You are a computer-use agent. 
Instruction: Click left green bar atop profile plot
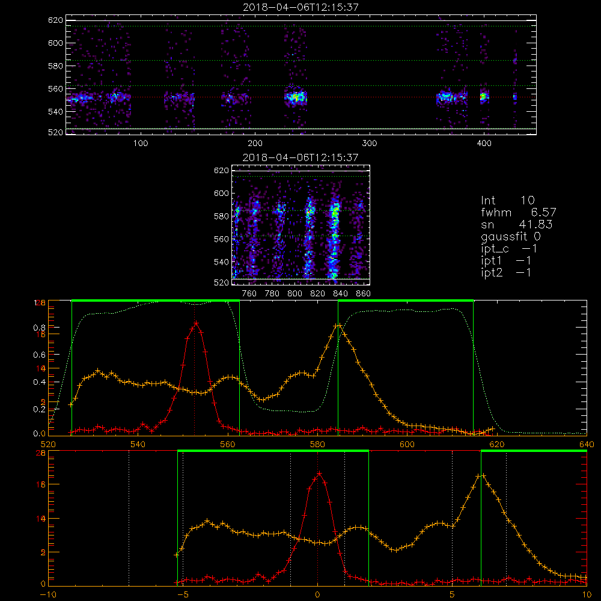click(x=156, y=301)
